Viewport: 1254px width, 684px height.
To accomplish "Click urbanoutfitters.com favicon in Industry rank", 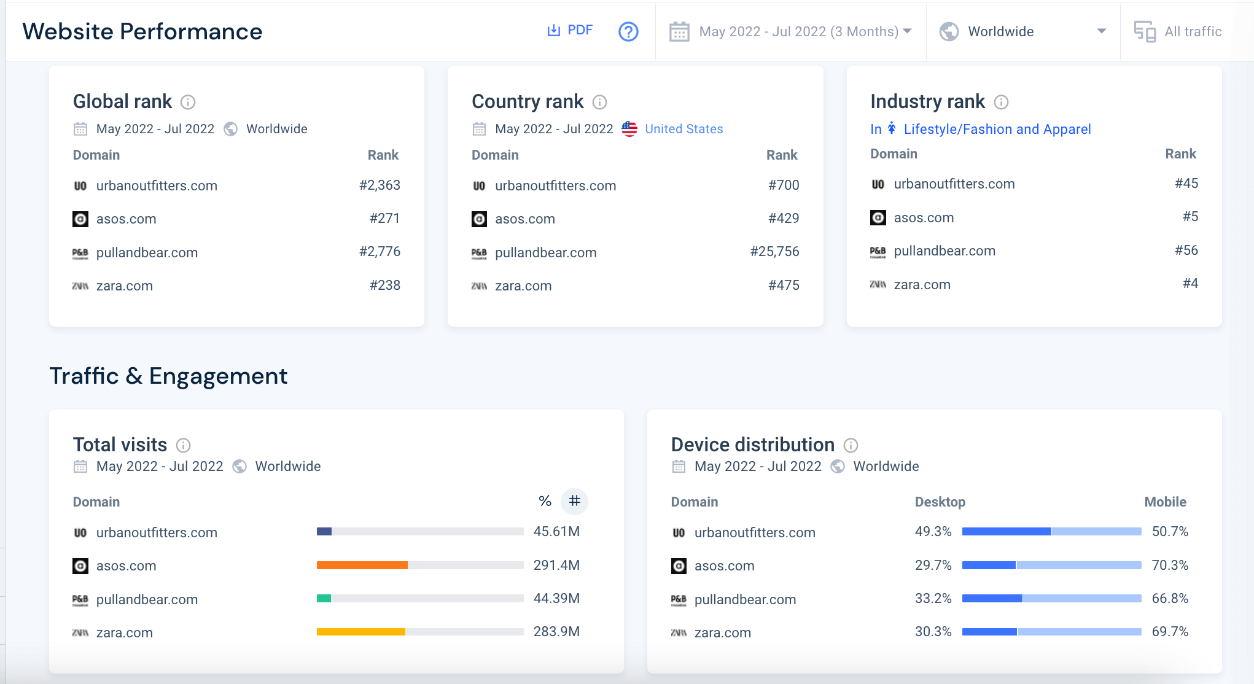I will (878, 184).
